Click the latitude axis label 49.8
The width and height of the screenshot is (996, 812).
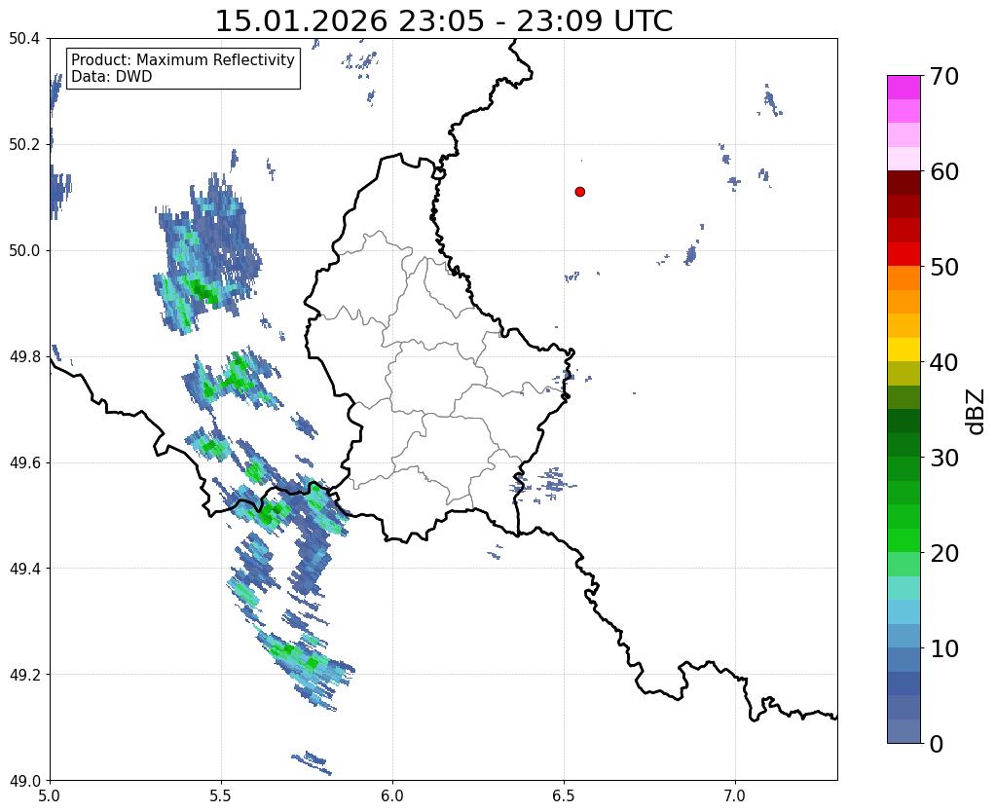click(24, 357)
